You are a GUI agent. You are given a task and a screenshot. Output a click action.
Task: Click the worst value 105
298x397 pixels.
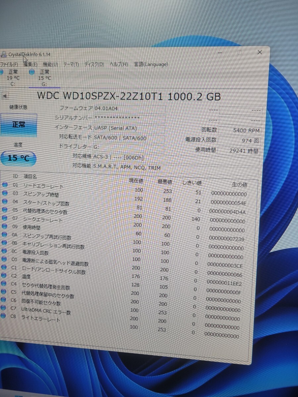(164, 287)
